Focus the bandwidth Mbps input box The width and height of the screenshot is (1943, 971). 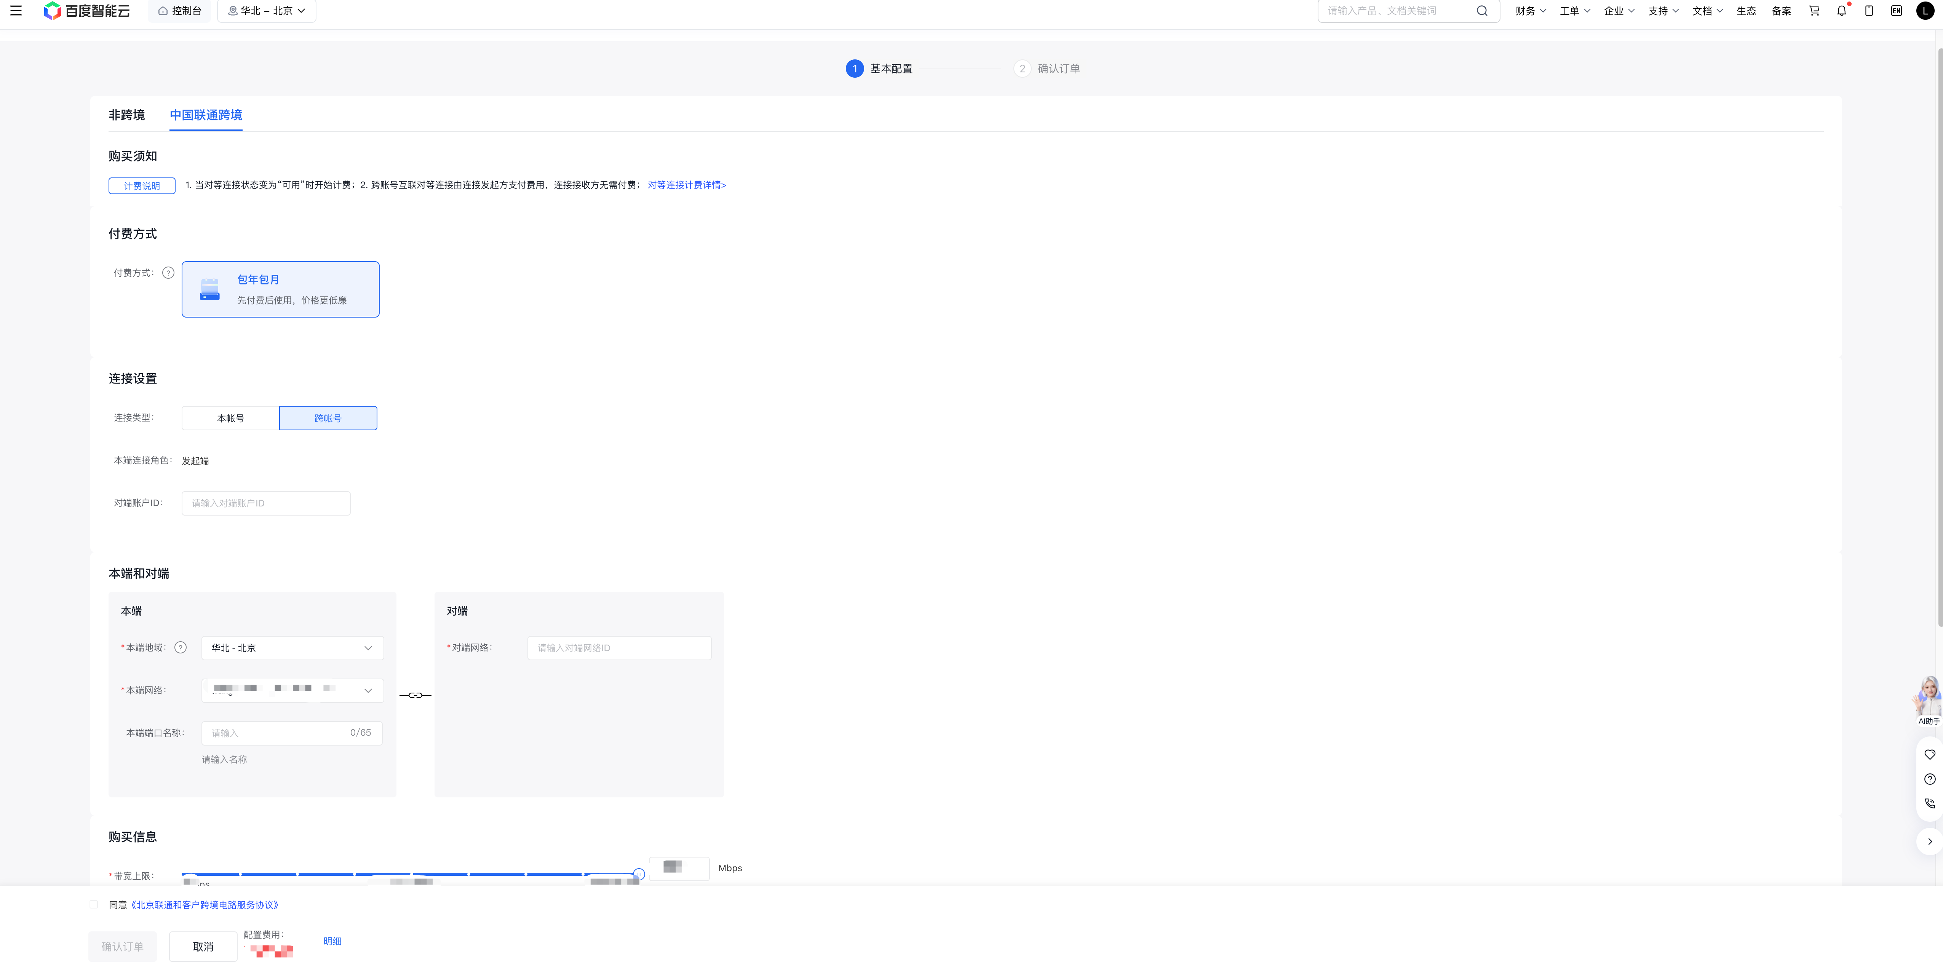pyautogui.click(x=679, y=869)
